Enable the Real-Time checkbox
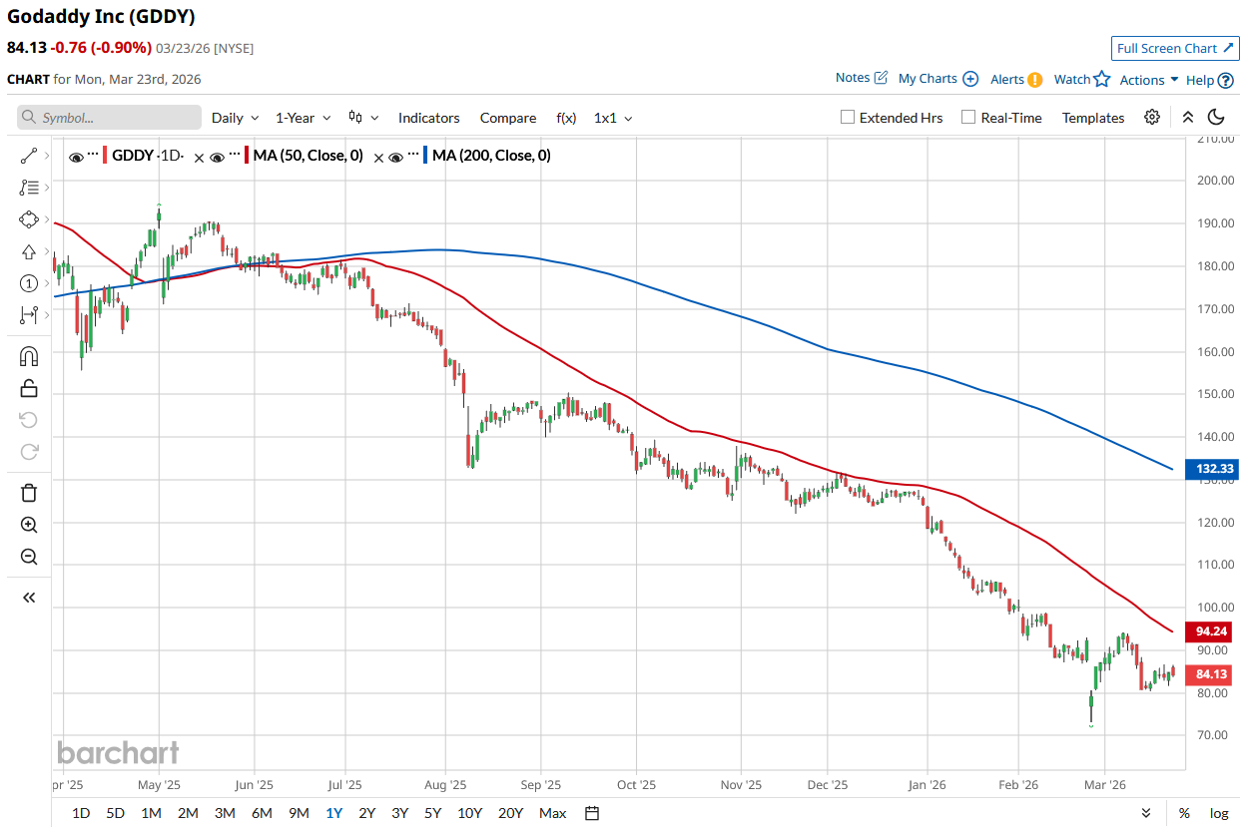 click(x=968, y=117)
